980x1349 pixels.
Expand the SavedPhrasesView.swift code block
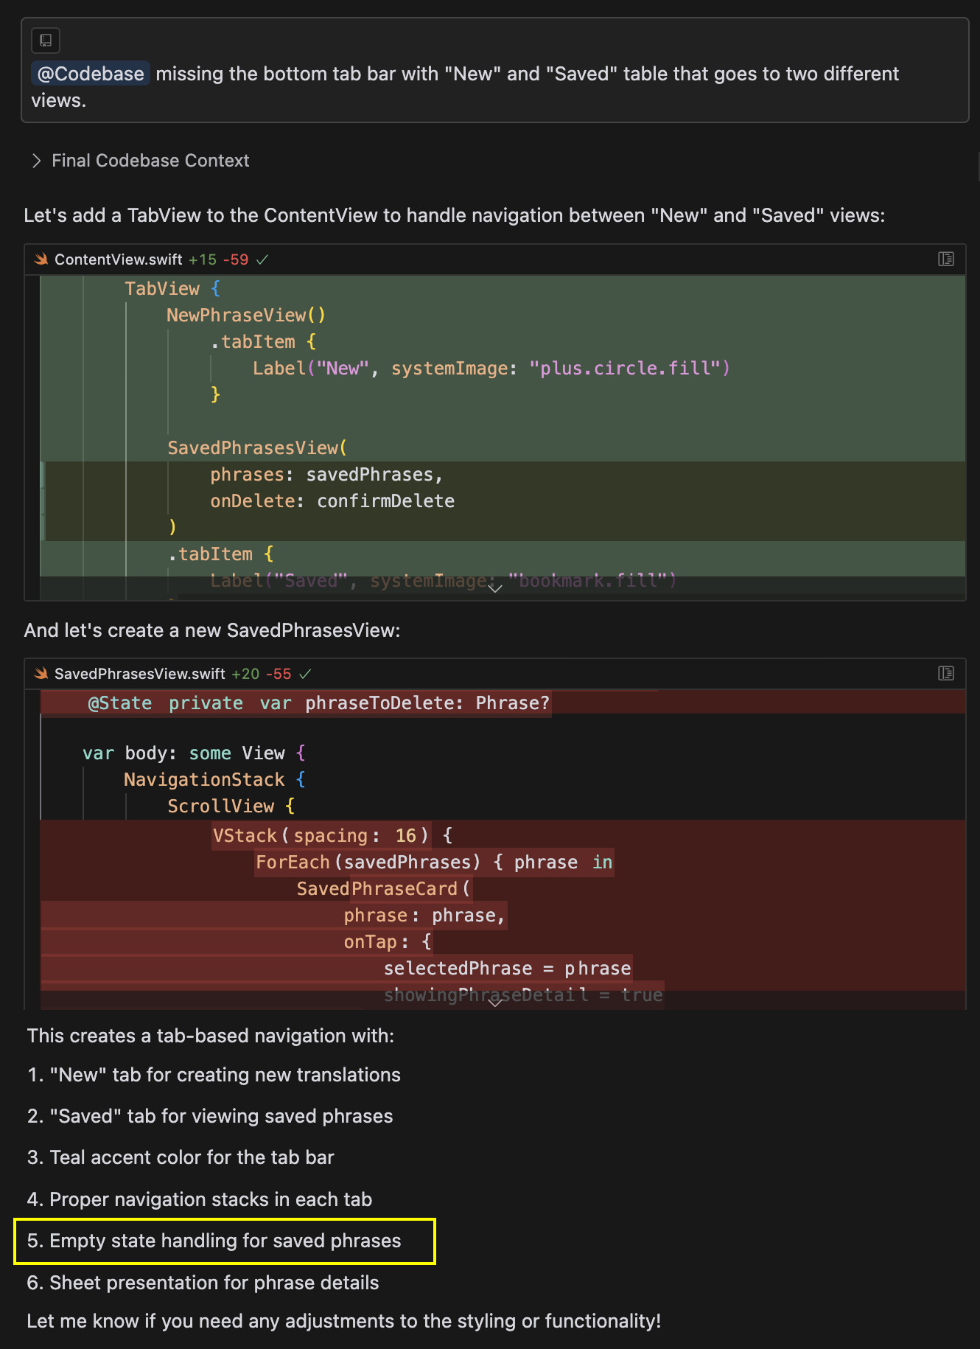(x=495, y=1003)
